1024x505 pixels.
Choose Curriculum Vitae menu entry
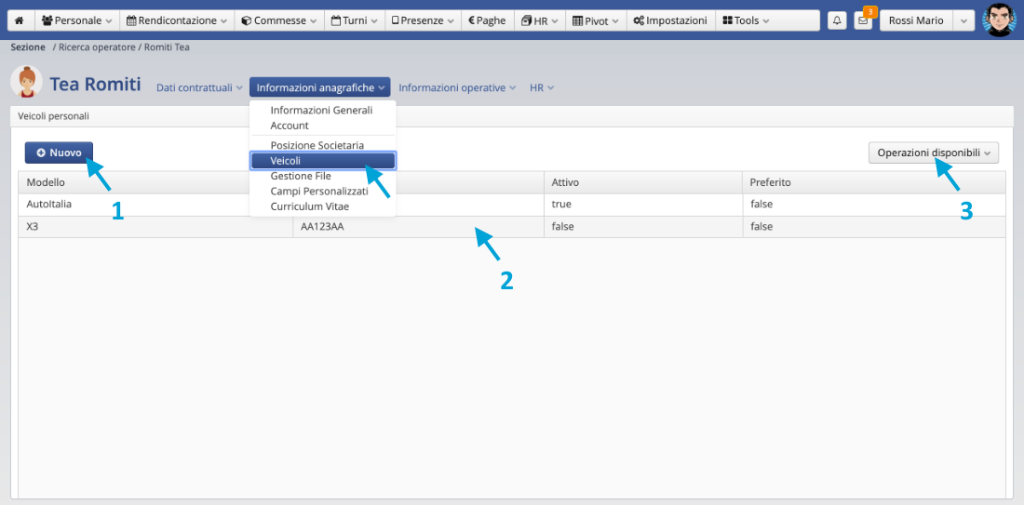coord(309,206)
